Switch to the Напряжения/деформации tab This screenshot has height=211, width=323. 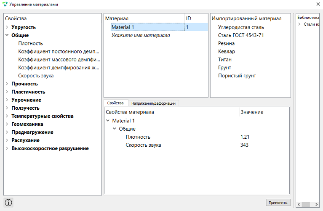click(x=153, y=103)
